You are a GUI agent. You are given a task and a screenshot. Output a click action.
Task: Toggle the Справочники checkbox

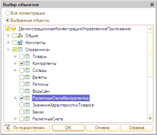tap(15, 50)
